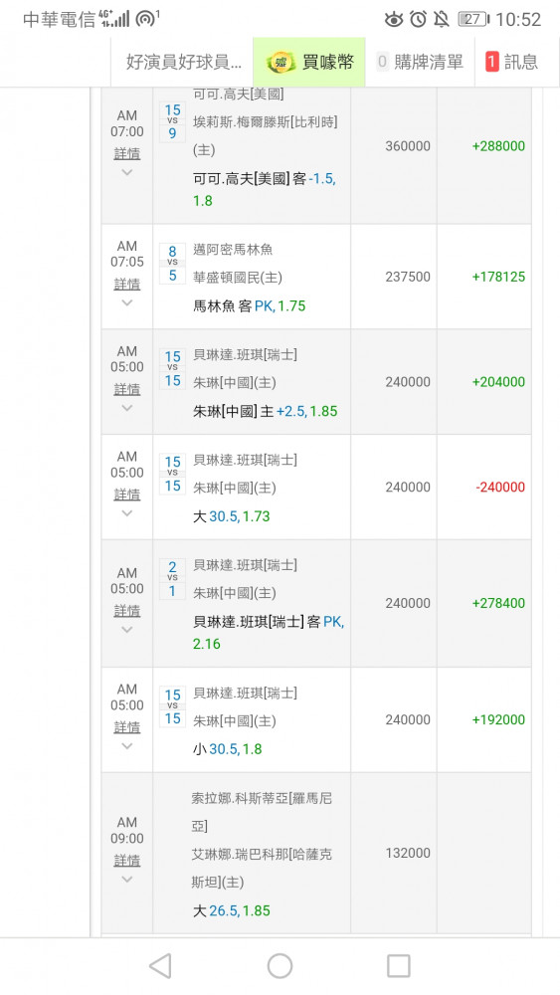Tap the 8 vs 5 score box

[172, 264]
